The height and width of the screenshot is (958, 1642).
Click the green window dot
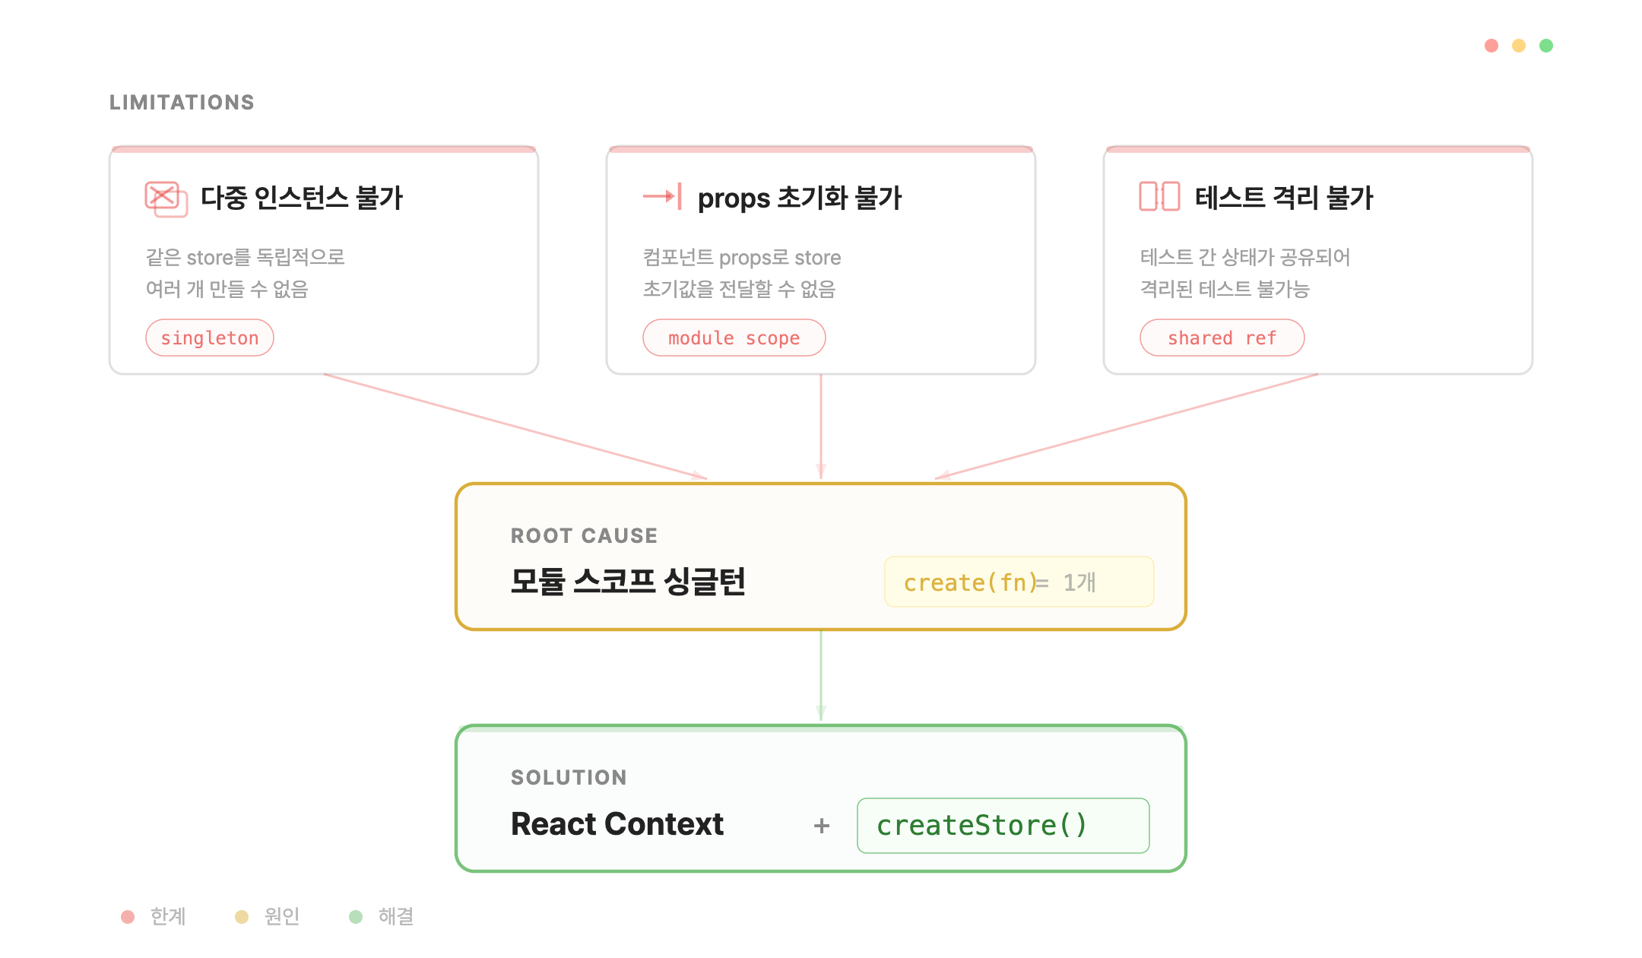(1546, 46)
